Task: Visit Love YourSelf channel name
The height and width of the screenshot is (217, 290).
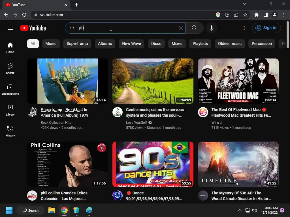Action: tap(136, 123)
